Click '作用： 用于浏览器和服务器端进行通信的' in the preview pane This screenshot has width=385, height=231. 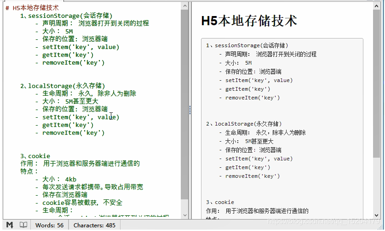pos(257,211)
